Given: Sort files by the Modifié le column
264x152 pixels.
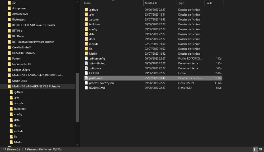Looking at the screenshot, I should (151, 3).
